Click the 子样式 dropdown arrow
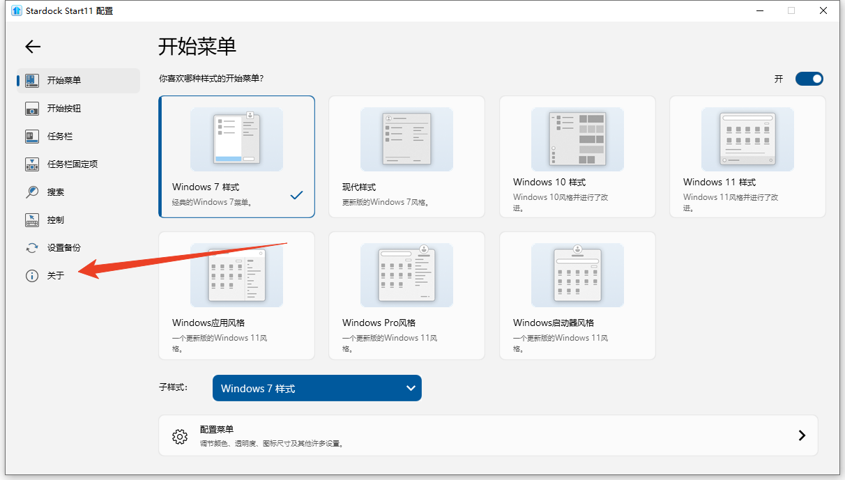845x480 pixels. pyautogui.click(x=411, y=388)
